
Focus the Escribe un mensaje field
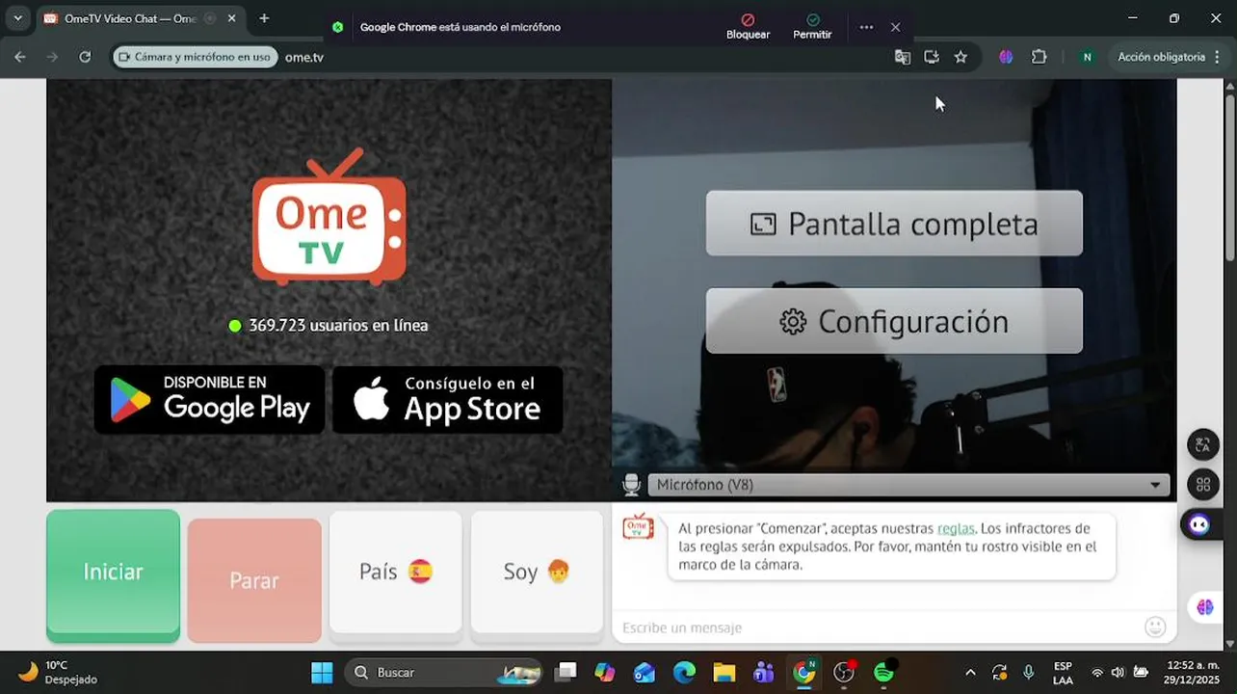pyautogui.click(x=877, y=627)
